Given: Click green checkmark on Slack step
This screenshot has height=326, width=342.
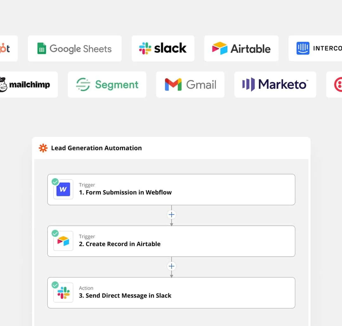Looking at the screenshot, I should click(55, 285).
